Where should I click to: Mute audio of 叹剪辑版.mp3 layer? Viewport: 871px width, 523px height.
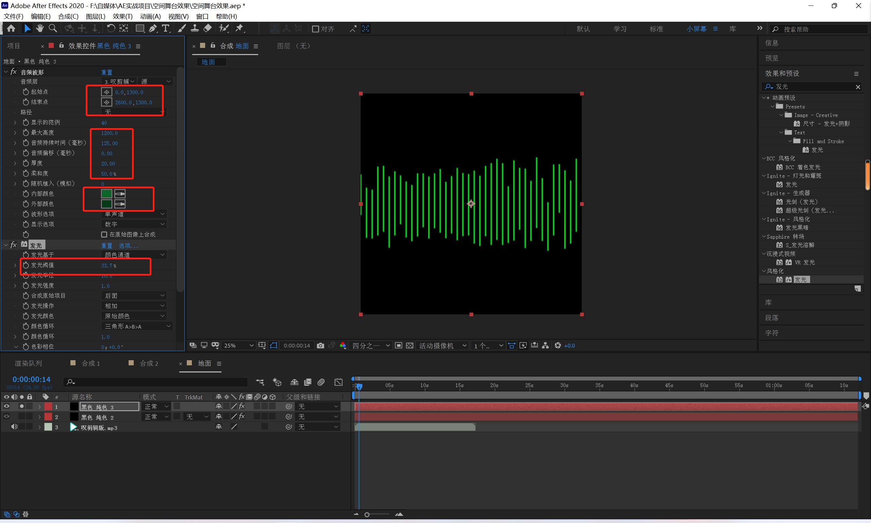(x=14, y=427)
